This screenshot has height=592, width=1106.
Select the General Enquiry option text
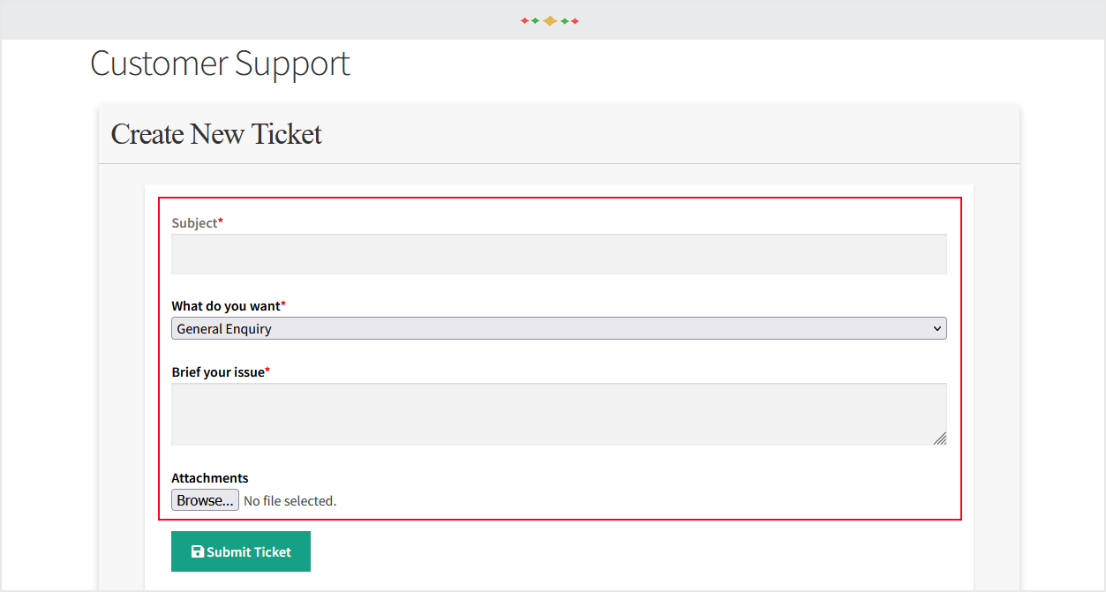point(223,328)
